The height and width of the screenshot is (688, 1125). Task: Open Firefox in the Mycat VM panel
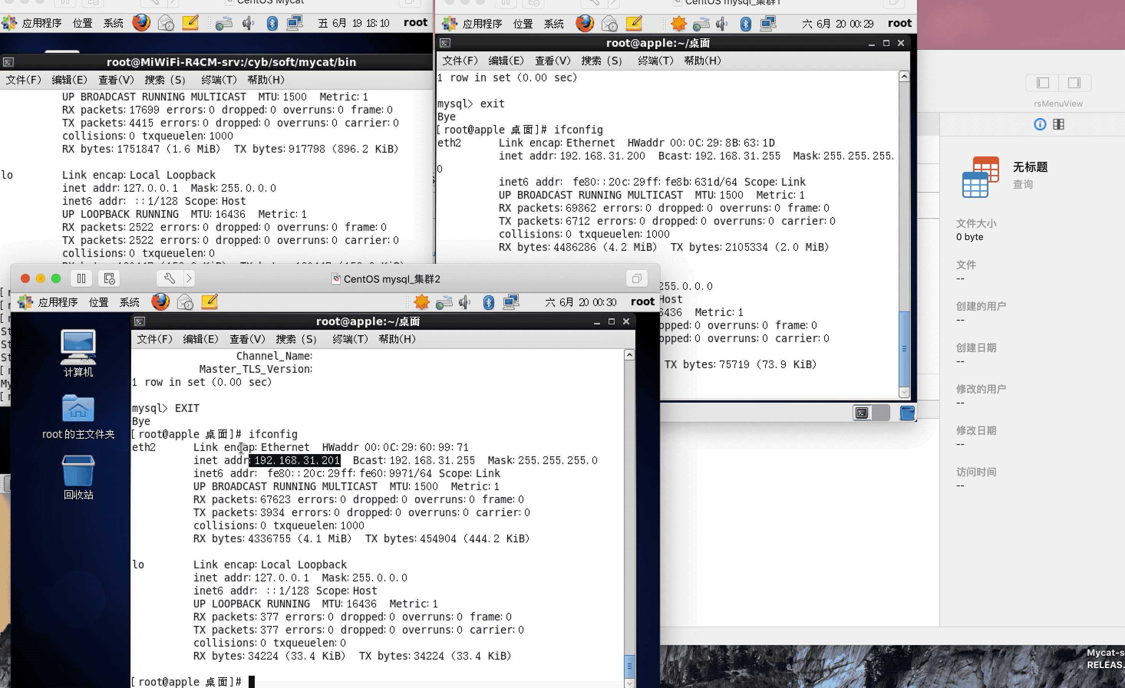pyautogui.click(x=141, y=22)
